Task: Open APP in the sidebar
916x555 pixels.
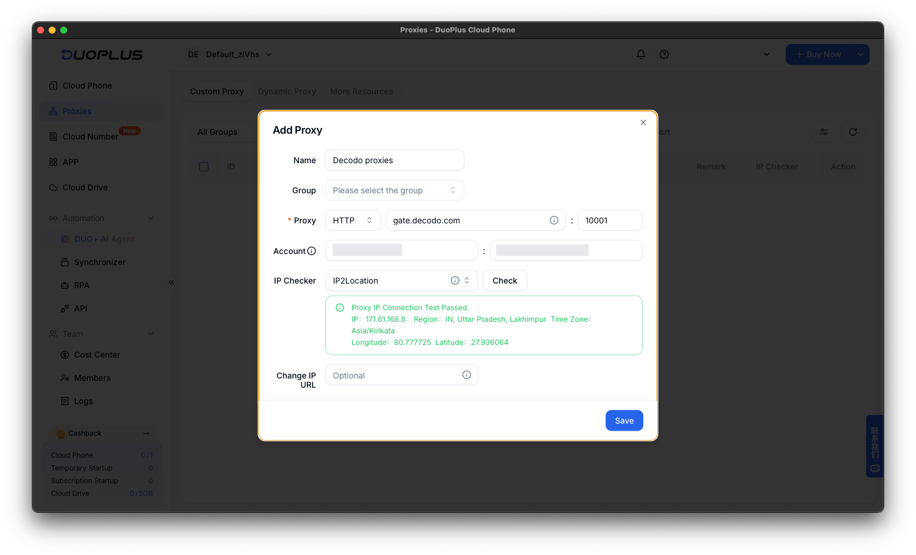Action: pyautogui.click(x=102, y=162)
